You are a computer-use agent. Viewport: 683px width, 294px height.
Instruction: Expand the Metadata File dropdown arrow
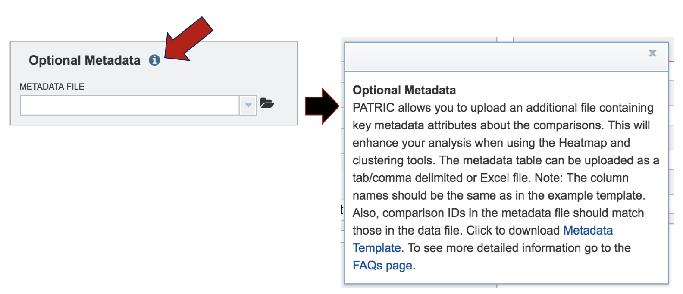[248, 105]
